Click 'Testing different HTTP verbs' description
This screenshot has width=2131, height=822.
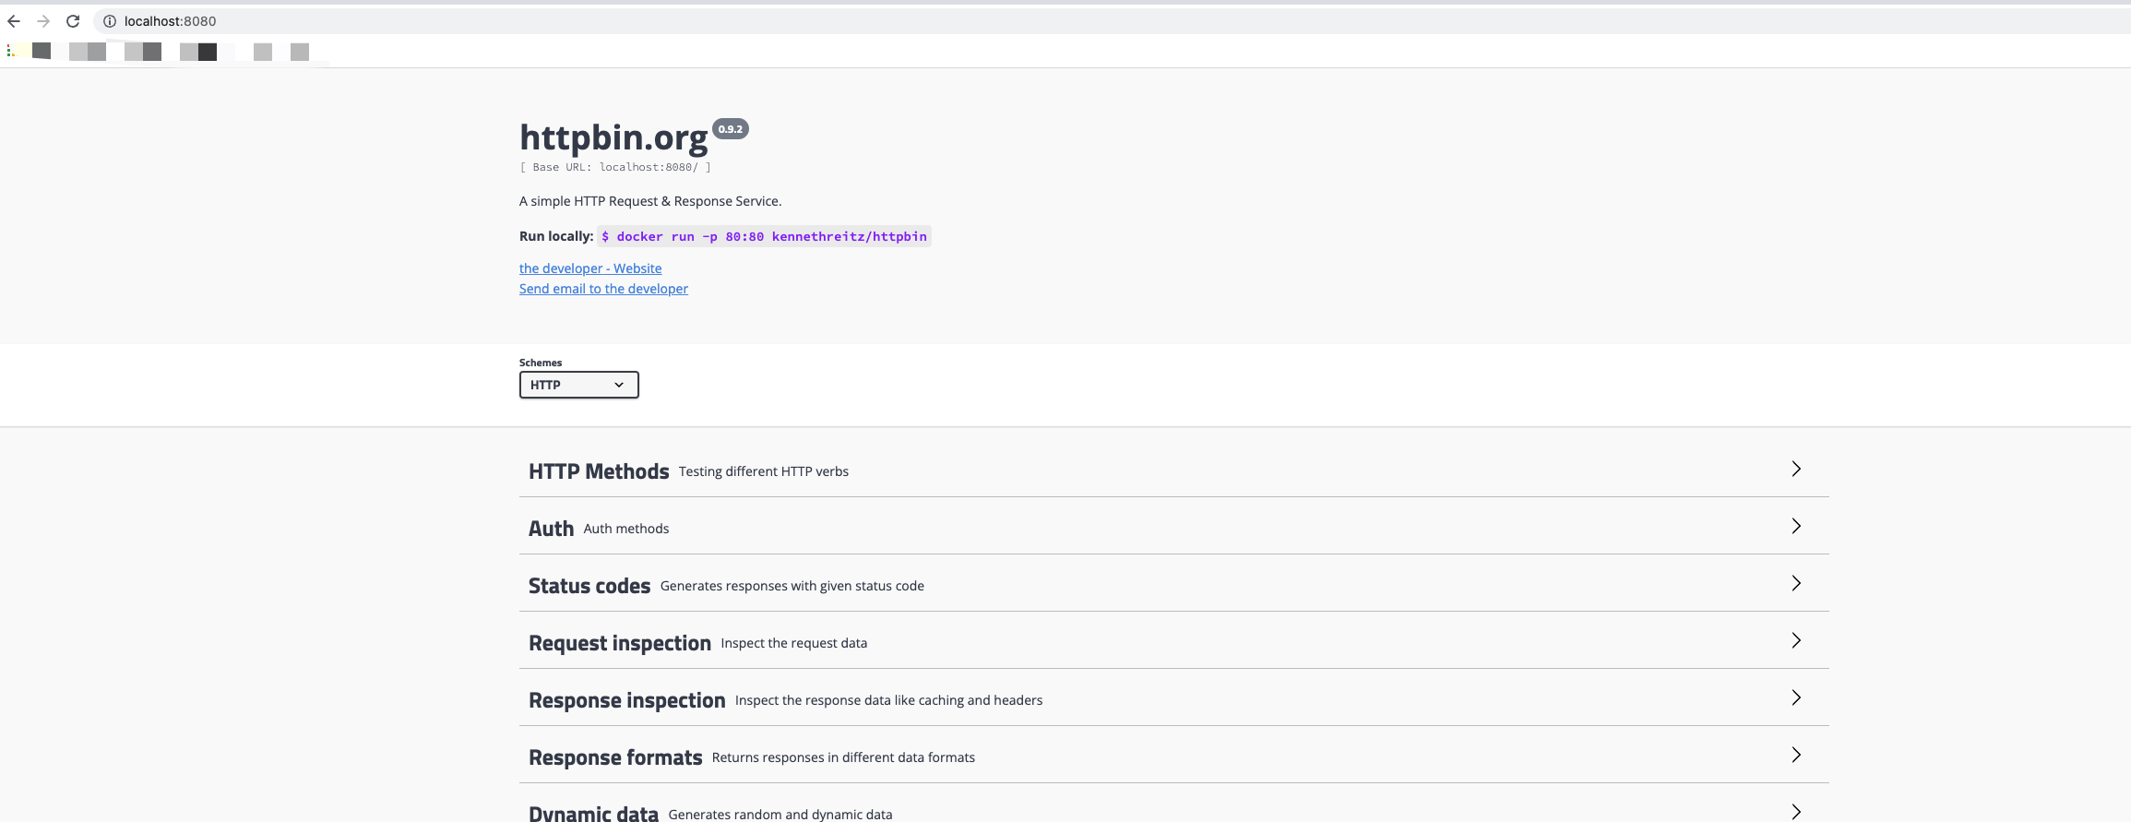pyautogui.click(x=764, y=471)
